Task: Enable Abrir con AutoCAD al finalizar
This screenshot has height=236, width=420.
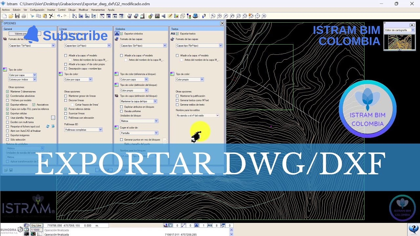Action: pyautogui.click(x=8, y=131)
